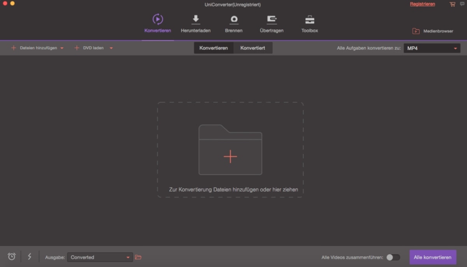Image resolution: width=467 pixels, height=267 pixels.
Task: Select the Brennen burning tool
Action: (233, 23)
